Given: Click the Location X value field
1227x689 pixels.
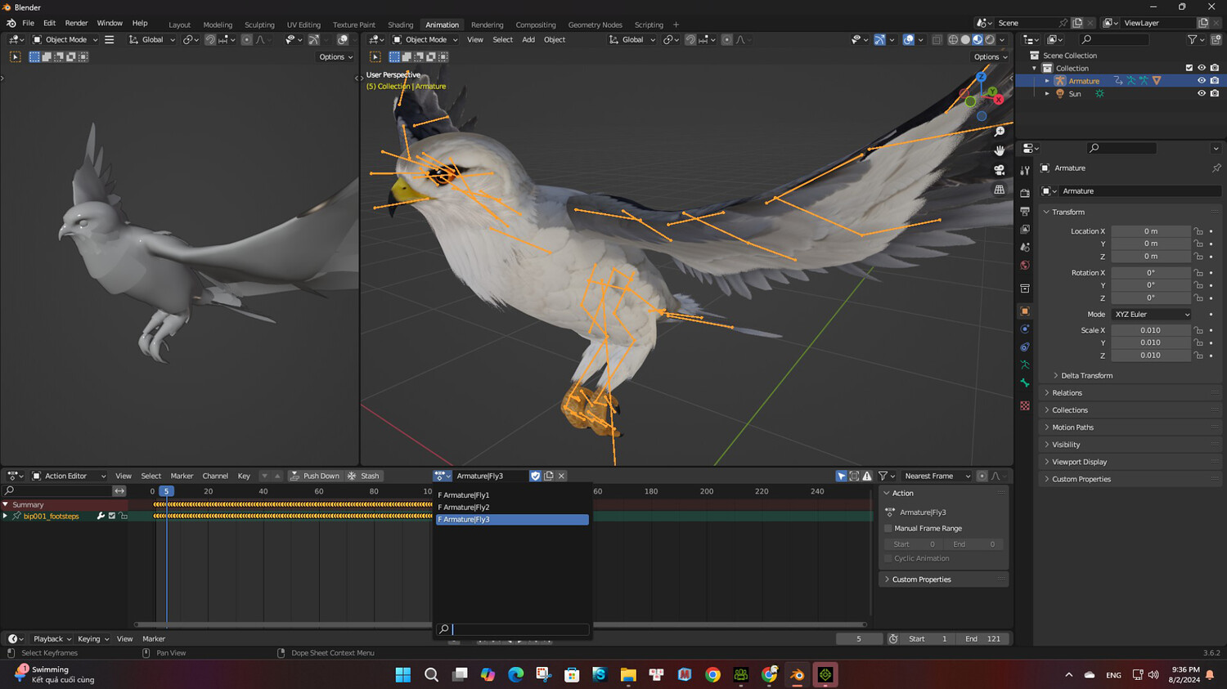Looking at the screenshot, I should click(1150, 231).
